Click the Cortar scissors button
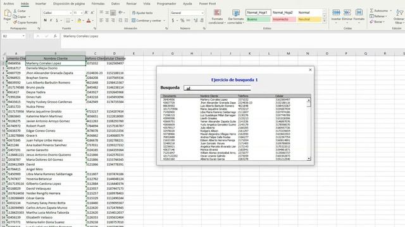The image size is (405, 227). click(x=20, y=11)
